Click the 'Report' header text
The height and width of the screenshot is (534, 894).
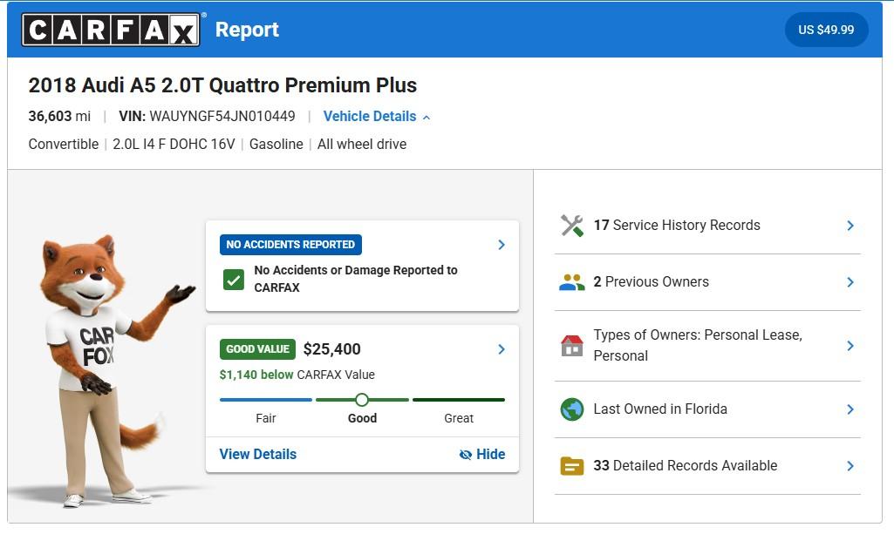coord(247,30)
